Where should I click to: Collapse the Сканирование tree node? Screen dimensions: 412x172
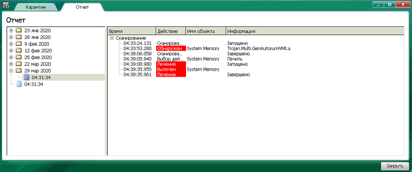[x=112, y=38]
